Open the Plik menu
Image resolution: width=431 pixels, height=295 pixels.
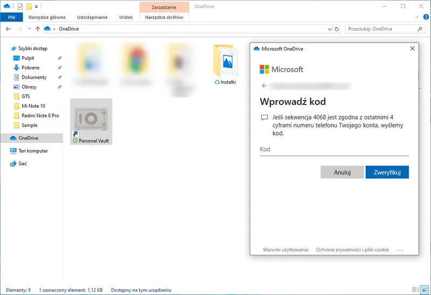coord(11,17)
